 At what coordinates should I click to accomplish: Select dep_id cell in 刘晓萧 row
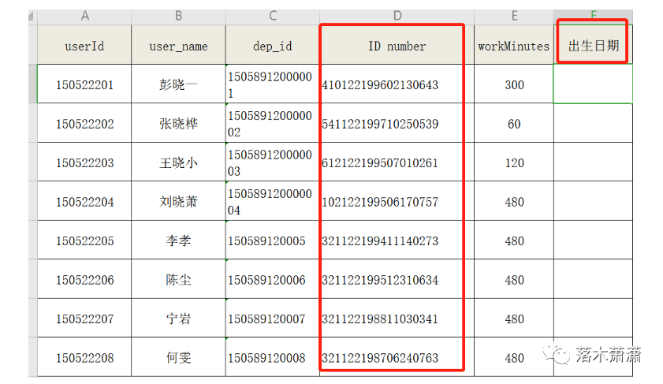click(272, 201)
